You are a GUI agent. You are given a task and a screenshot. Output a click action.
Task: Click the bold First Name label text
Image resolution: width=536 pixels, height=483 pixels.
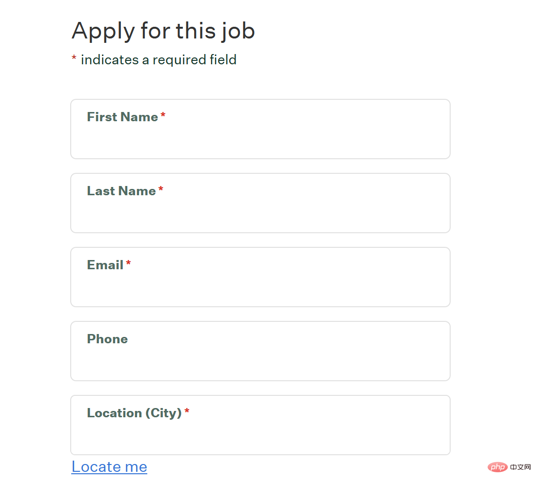(122, 117)
